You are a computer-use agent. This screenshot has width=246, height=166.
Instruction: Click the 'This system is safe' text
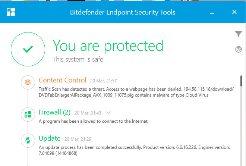78,59
